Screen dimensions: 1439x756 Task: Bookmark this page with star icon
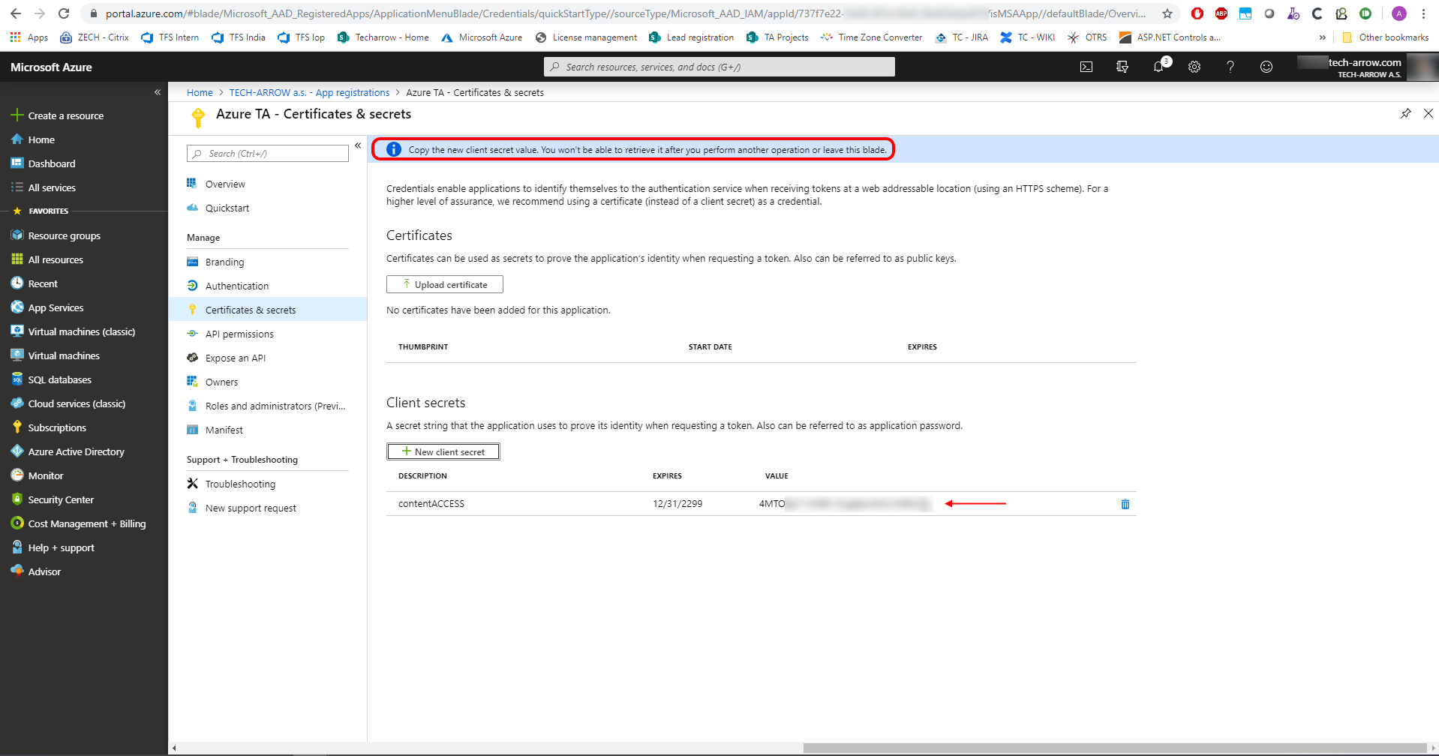tap(1167, 13)
